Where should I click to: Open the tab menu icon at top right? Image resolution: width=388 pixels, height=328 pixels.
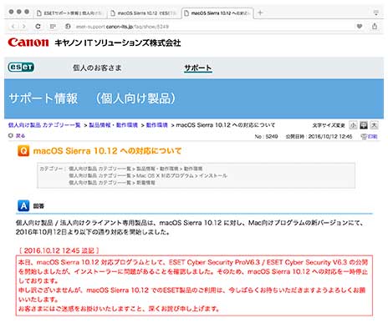point(376,13)
